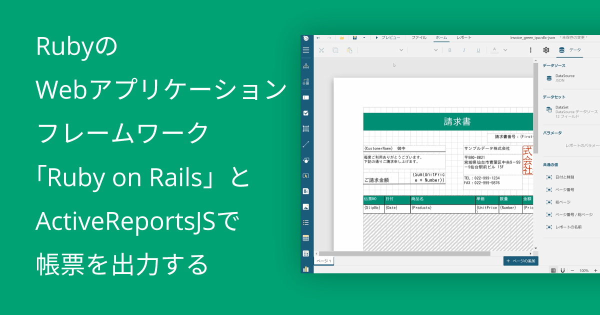
Task: Select the Shape control in the toolbox
Action: (306, 160)
